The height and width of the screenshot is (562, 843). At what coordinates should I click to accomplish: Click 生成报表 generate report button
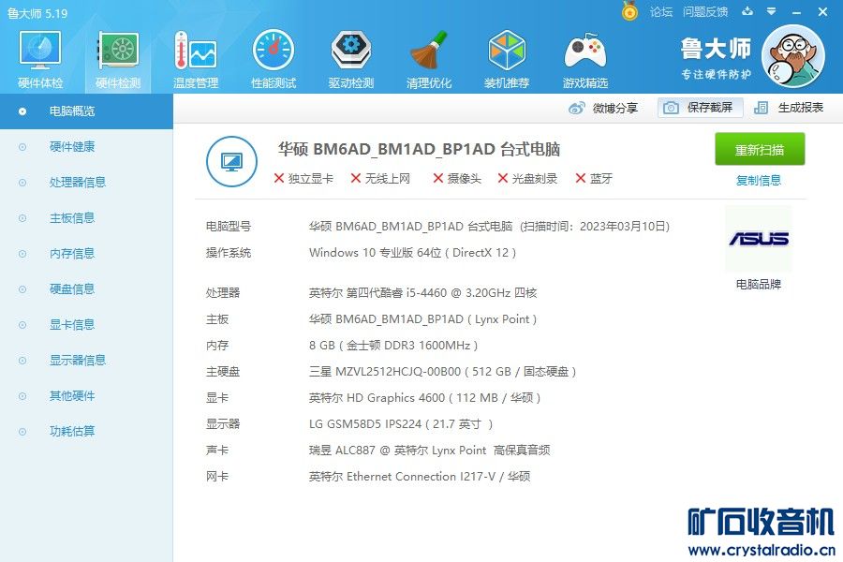789,108
